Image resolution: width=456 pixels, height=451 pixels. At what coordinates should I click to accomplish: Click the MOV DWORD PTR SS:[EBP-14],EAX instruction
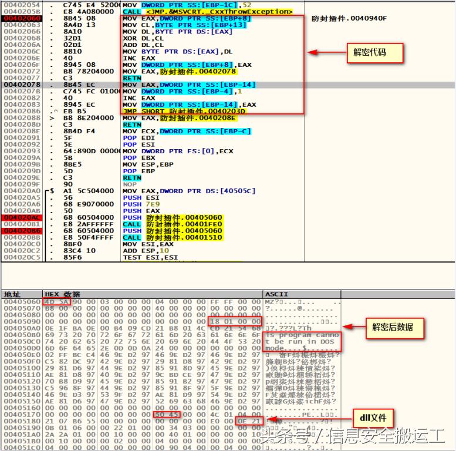click(190, 105)
